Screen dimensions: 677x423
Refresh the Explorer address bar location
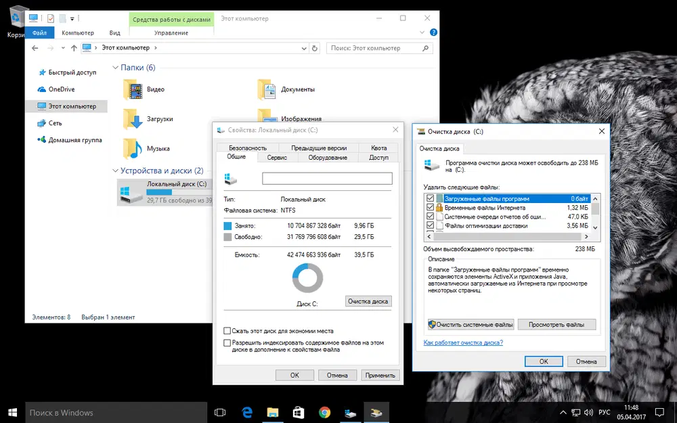315,48
